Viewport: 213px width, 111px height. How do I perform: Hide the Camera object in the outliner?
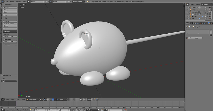tap(206, 7)
